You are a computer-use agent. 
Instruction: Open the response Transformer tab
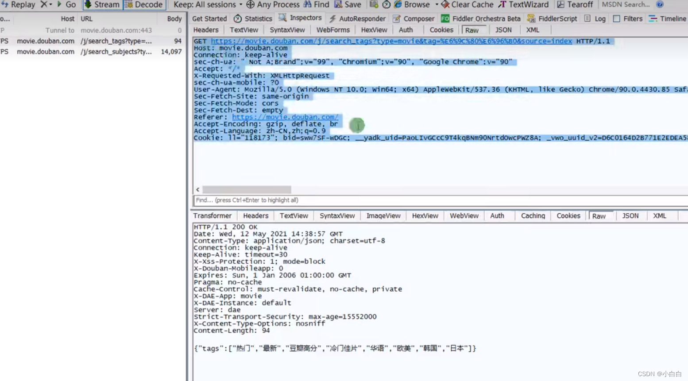(x=213, y=216)
